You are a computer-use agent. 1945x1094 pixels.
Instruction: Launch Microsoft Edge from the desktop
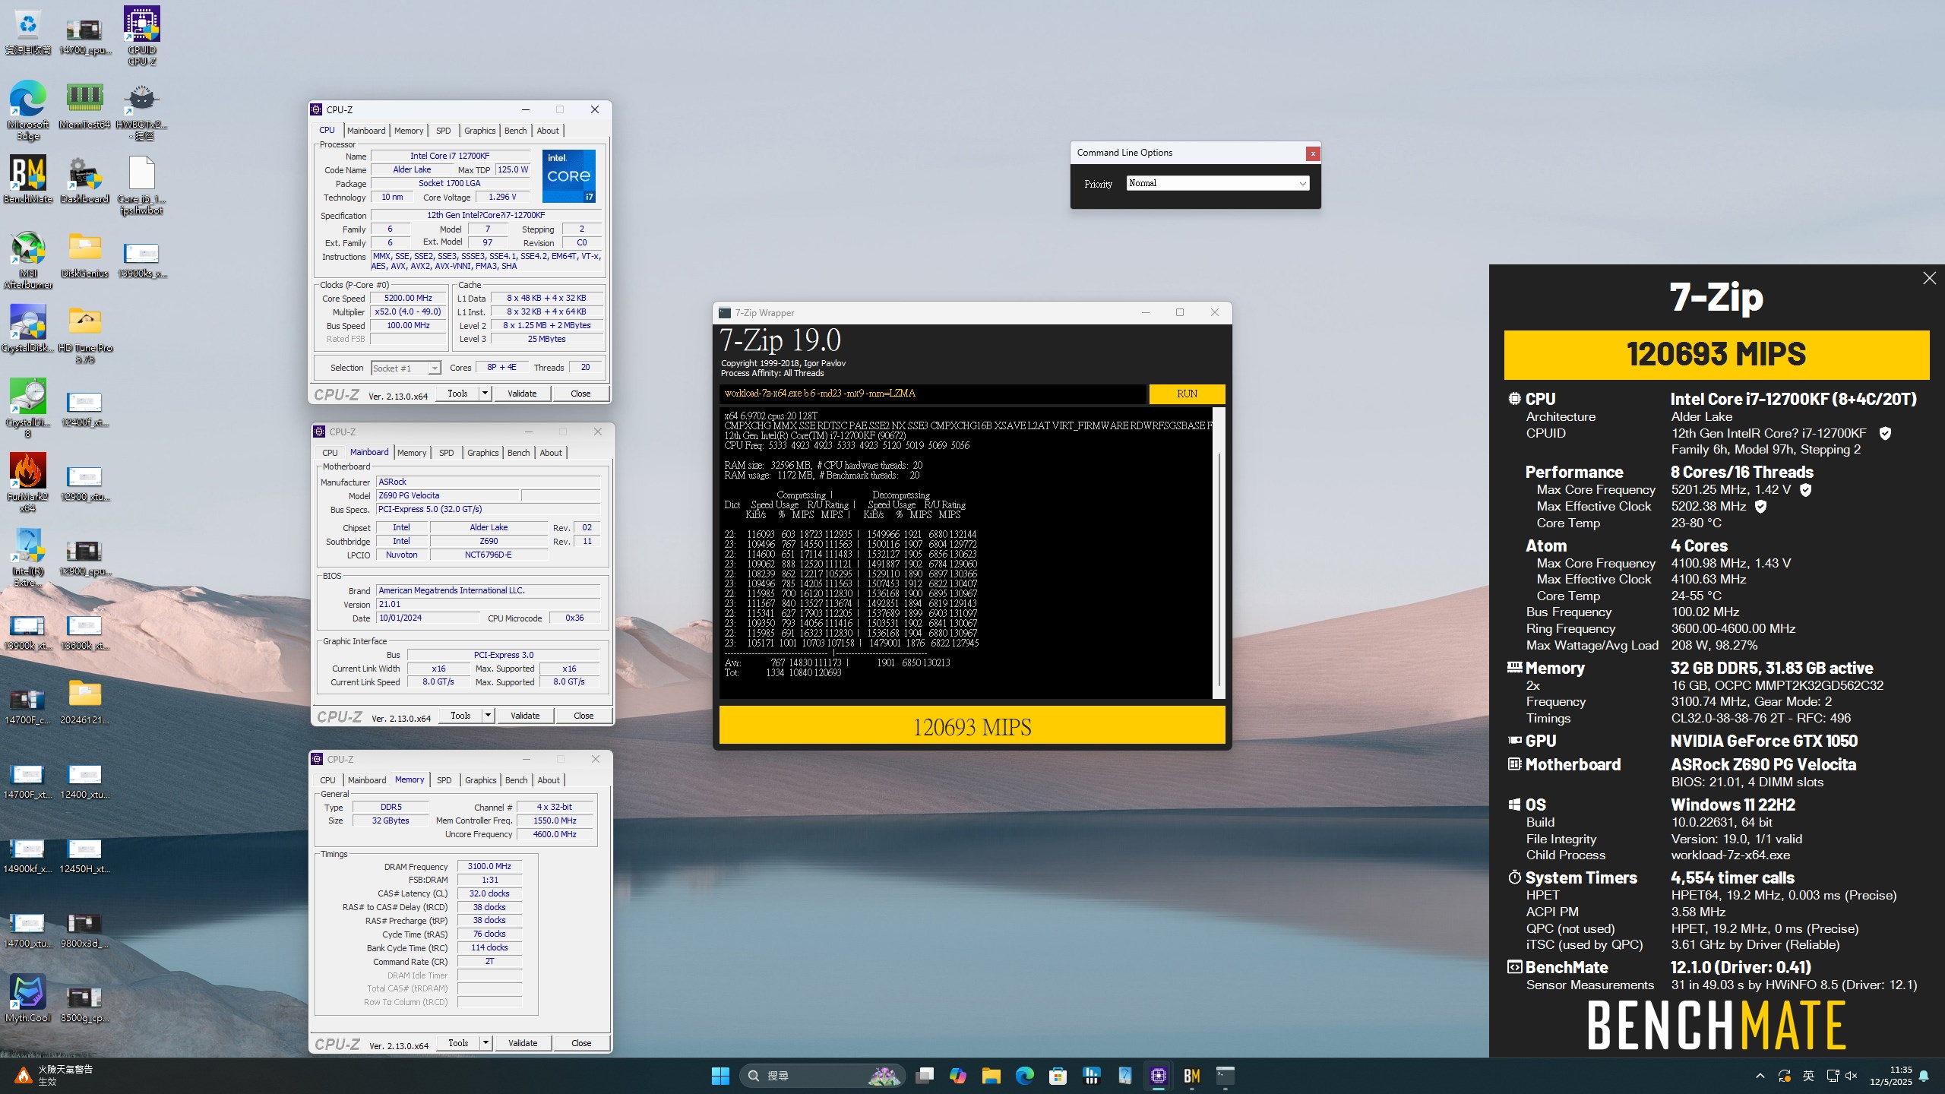pos(28,109)
